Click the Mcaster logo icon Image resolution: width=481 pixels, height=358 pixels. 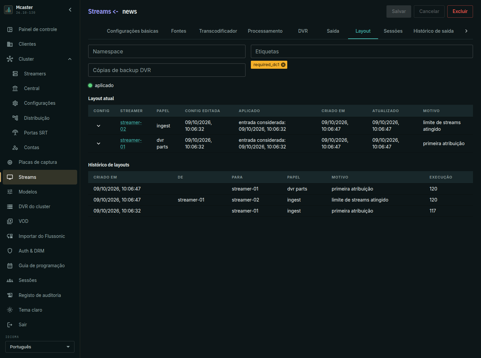(x=8, y=10)
